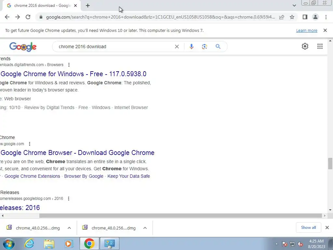Click the horizontal scrollbar thumb

coord(180,215)
